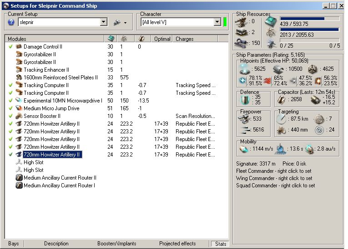
Task: Click the powergrid resource icon beside 2013 / 2055.63
Action: [271, 33]
